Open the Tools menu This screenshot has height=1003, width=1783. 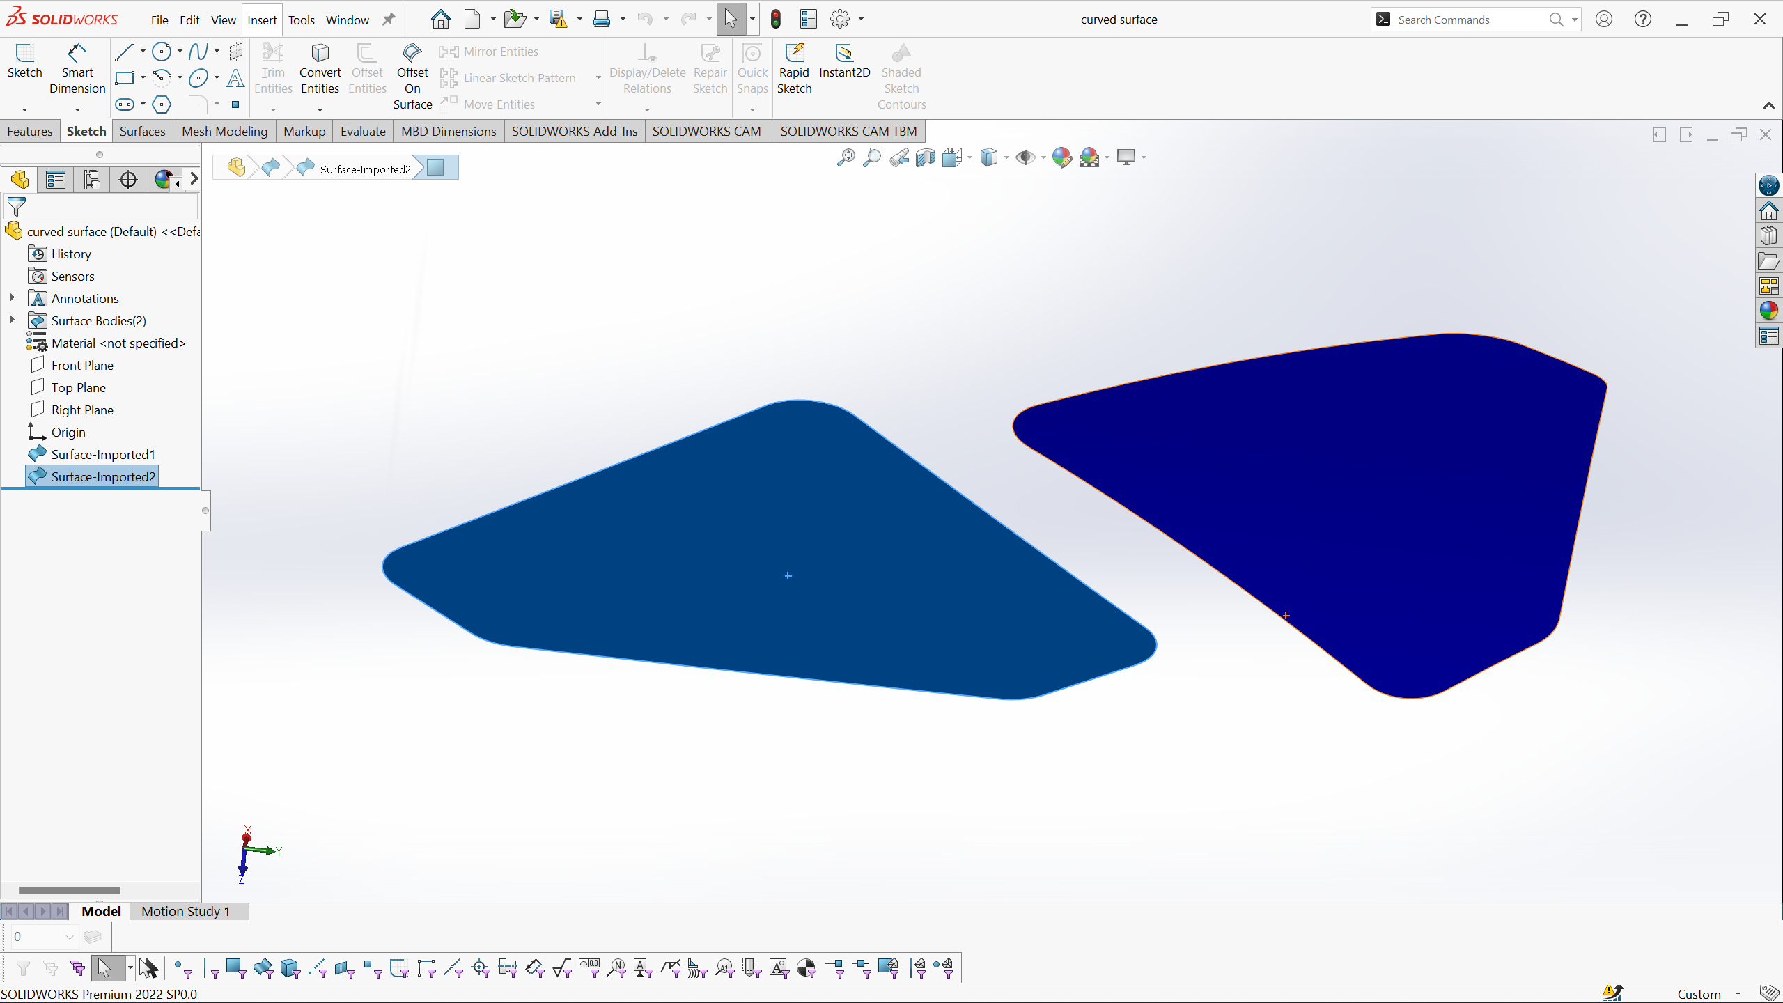[301, 20]
